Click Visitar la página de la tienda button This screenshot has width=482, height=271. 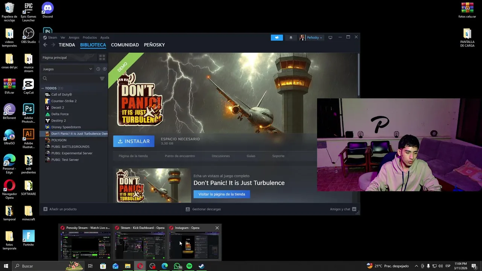click(222, 194)
